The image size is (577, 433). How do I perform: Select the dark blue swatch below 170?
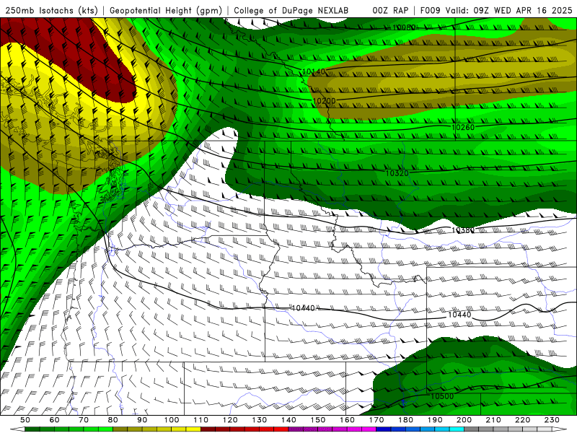pos(384,429)
